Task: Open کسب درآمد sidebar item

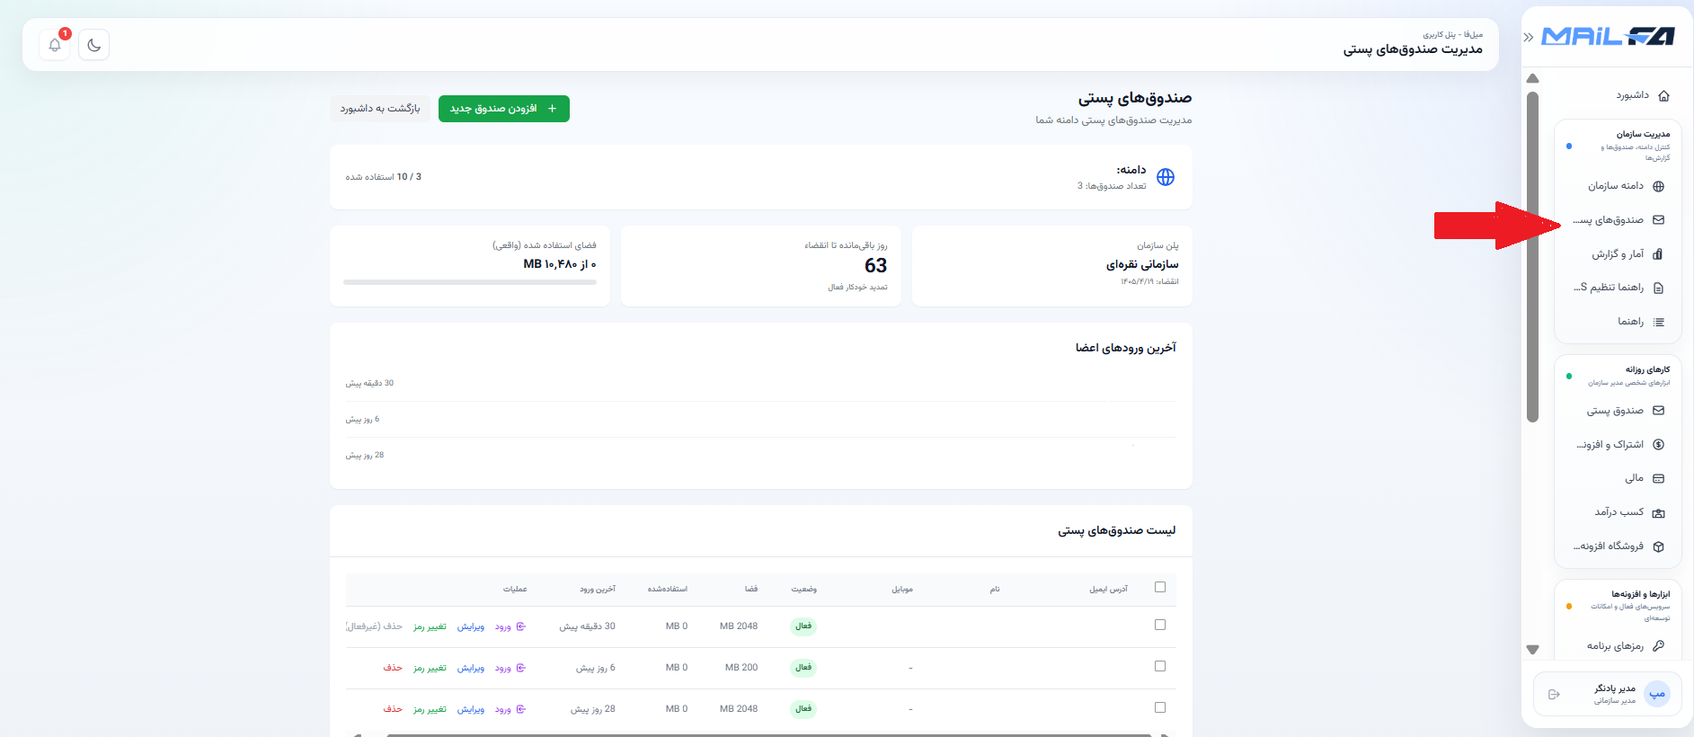Action: [1618, 512]
